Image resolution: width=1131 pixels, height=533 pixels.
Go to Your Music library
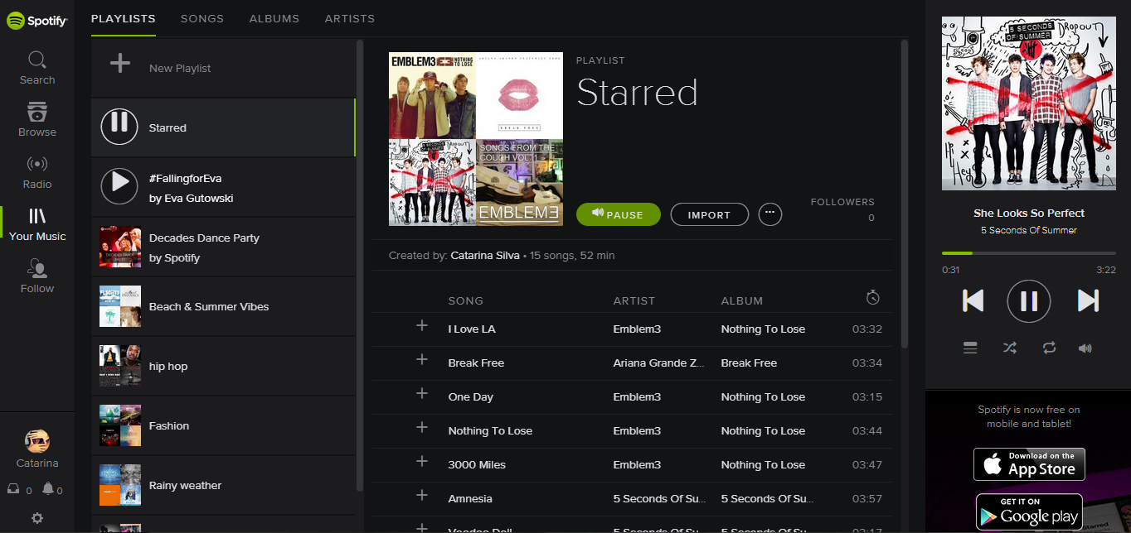click(x=37, y=224)
